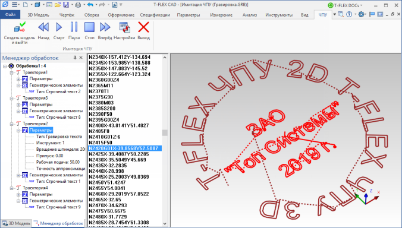The height and width of the screenshot is (228, 402).
Task: Click the T-FLEX application logo icon
Action: pos(5,4)
